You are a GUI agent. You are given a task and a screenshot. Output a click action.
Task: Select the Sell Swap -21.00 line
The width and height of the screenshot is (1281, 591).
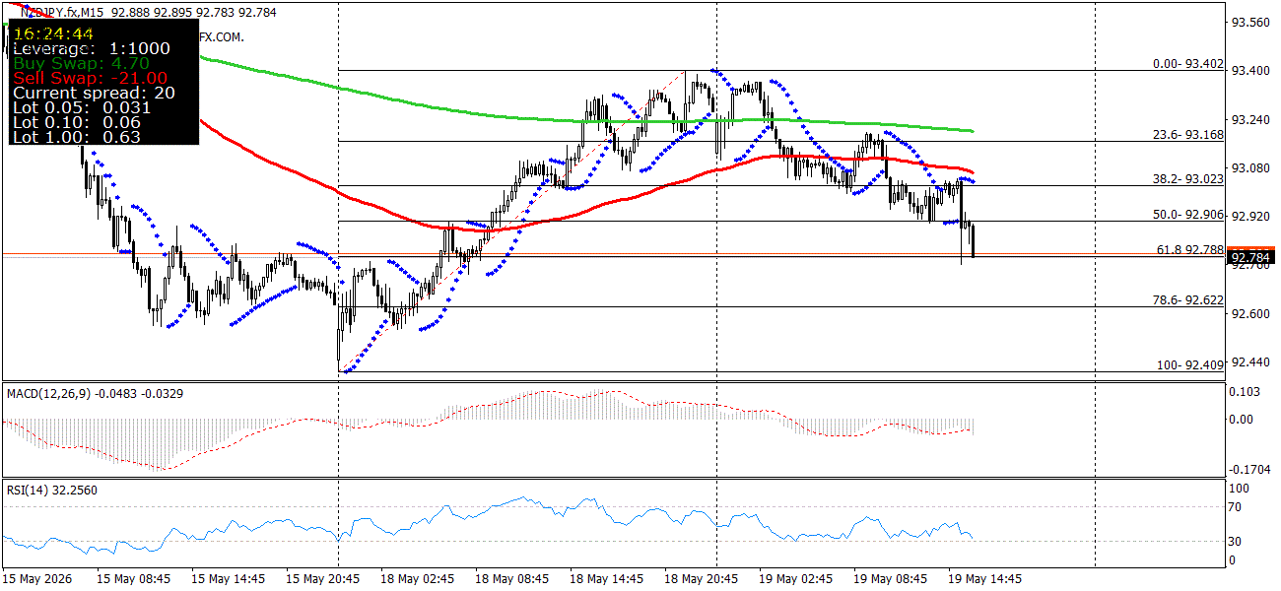pyautogui.click(x=90, y=78)
